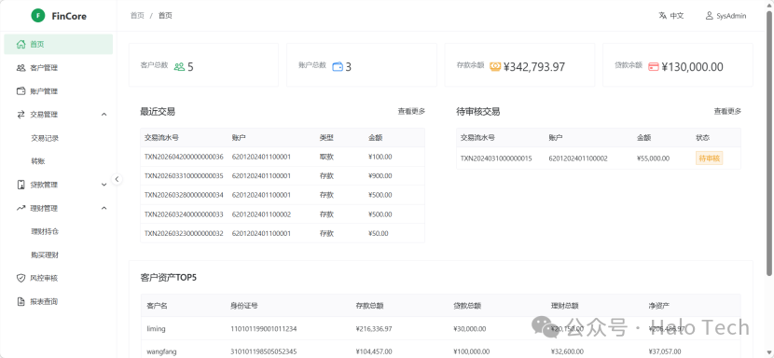Click loan total ¥100,000.00

(472, 351)
